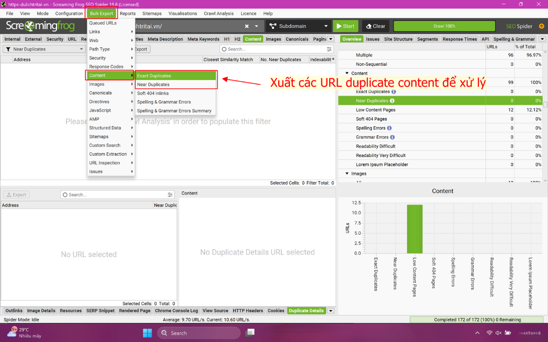Open the hamburger menu beside SEO Spider label
This screenshot has height=342, width=548.
coord(542,26)
